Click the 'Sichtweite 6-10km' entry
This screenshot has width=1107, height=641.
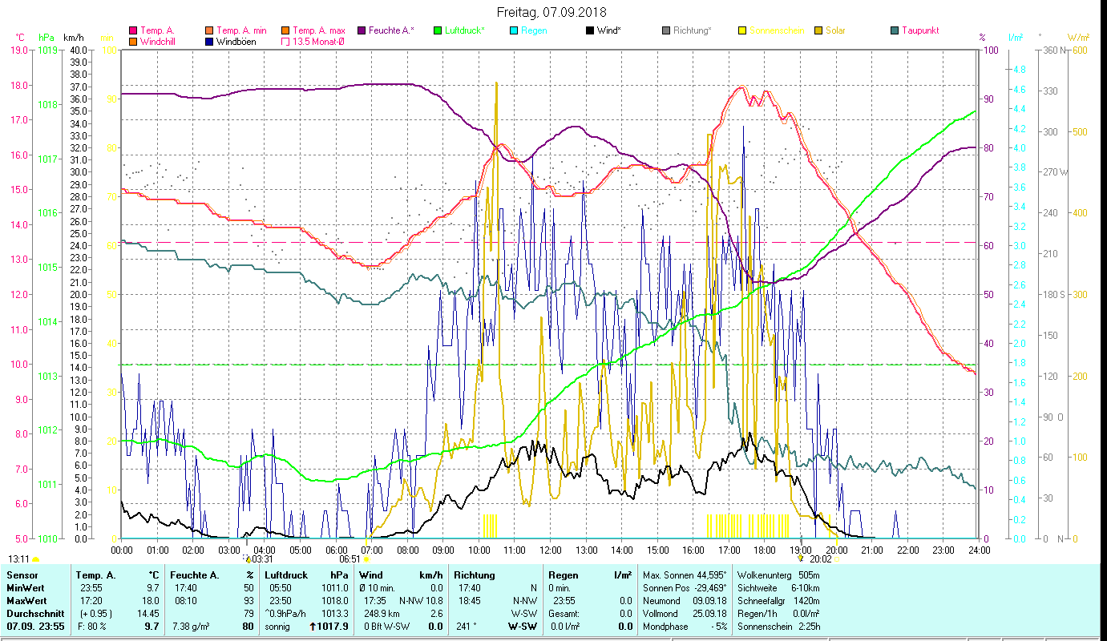(x=778, y=588)
